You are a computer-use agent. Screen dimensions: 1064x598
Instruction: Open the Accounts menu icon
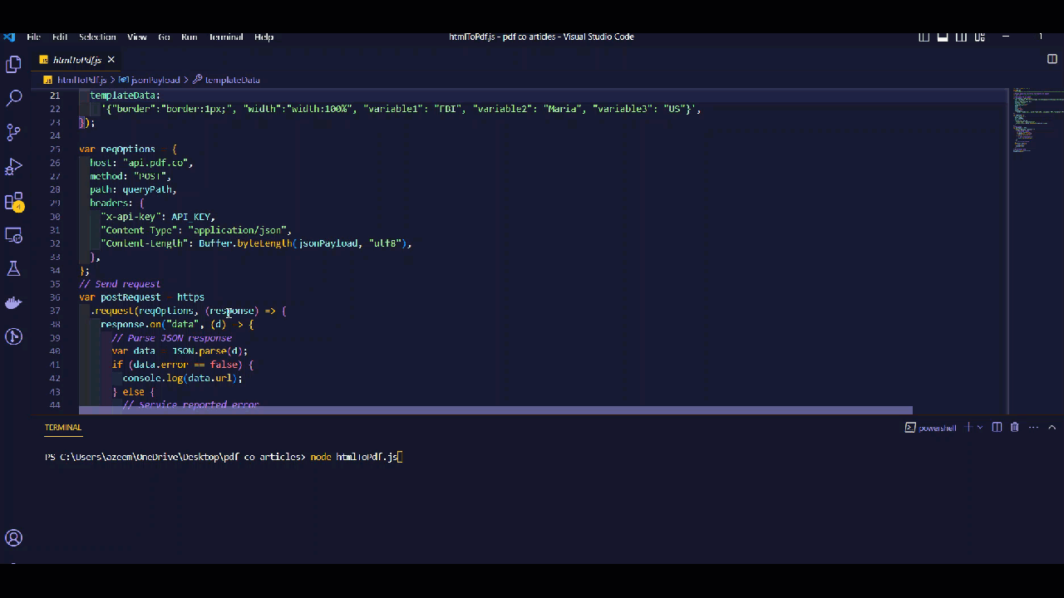pos(13,537)
